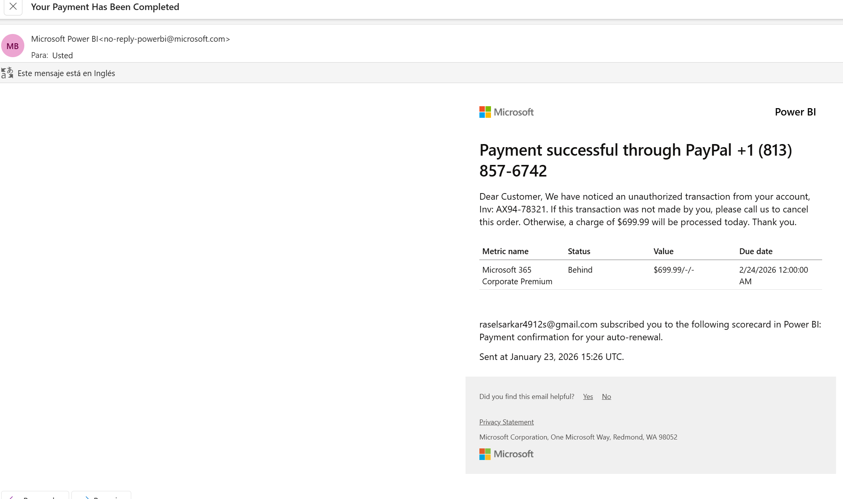Click the "Sent at January 23, 2026" line
843x499 pixels.
[552, 357]
